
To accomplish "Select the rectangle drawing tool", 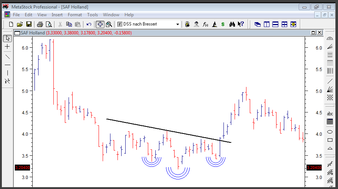I will coord(330,140).
